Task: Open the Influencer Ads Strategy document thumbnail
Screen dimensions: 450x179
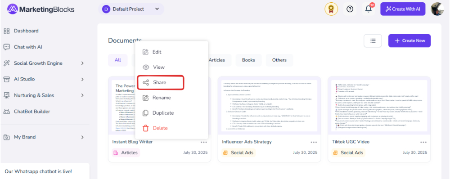Action: click(x=269, y=106)
